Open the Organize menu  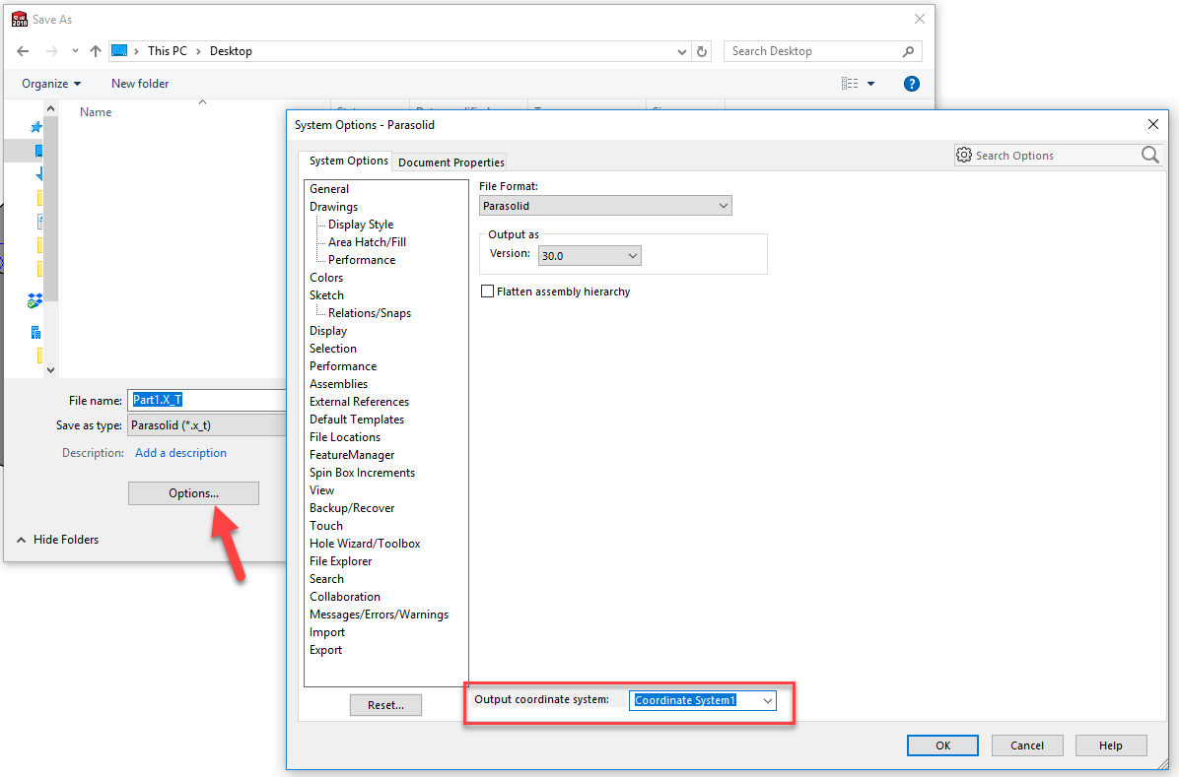(x=51, y=84)
